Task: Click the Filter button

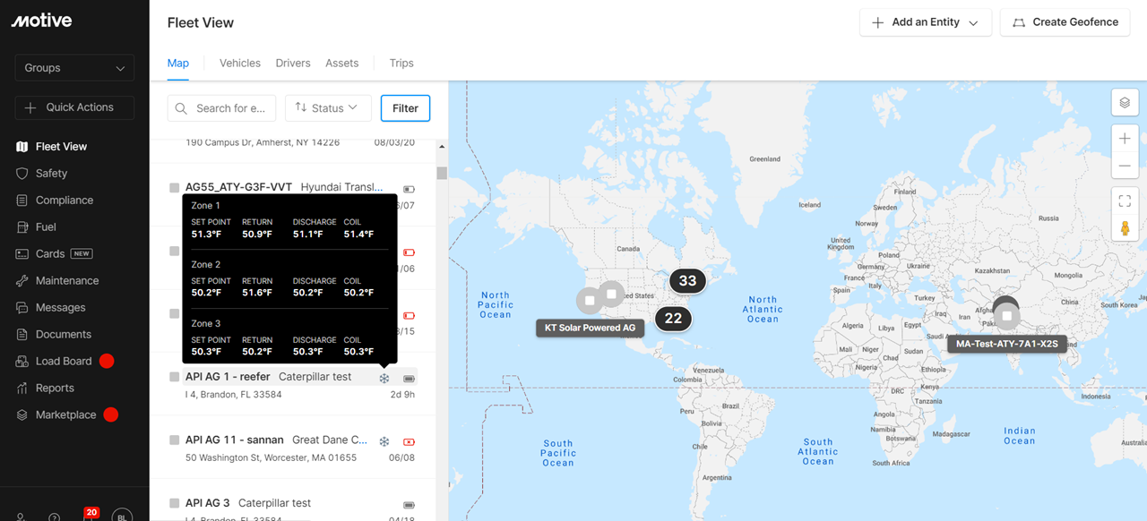Action: coord(405,108)
